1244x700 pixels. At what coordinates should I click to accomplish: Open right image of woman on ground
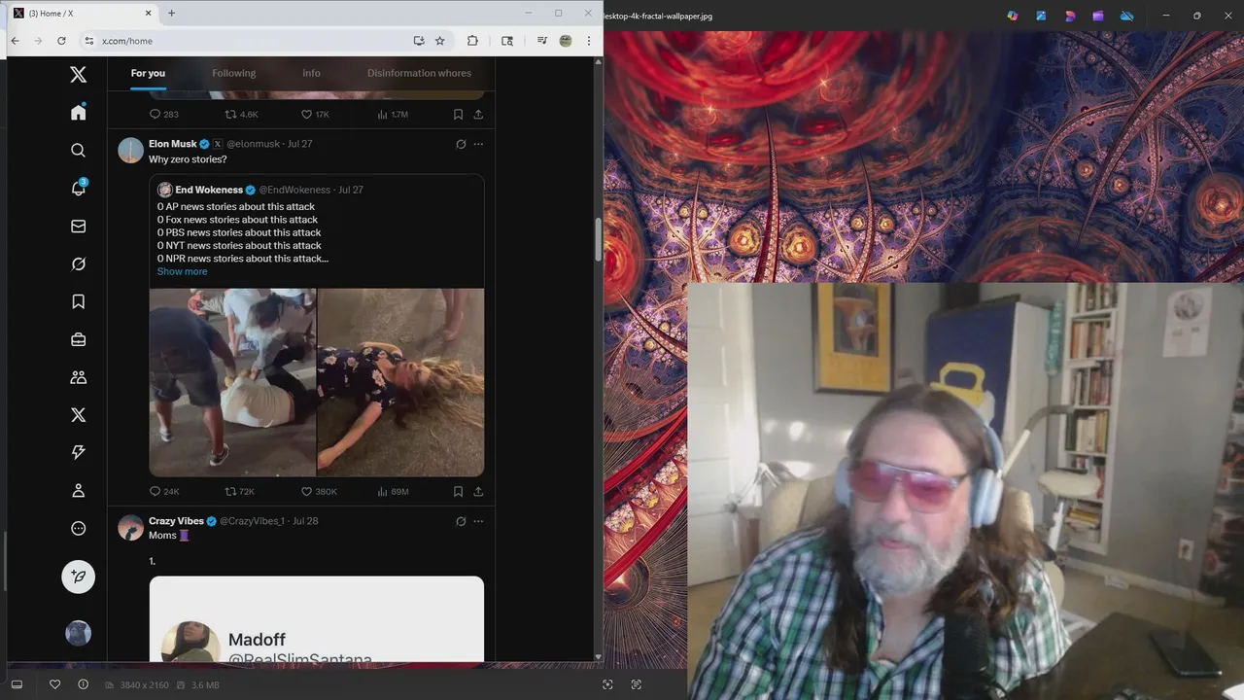pyautogui.click(x=400, y=382)
